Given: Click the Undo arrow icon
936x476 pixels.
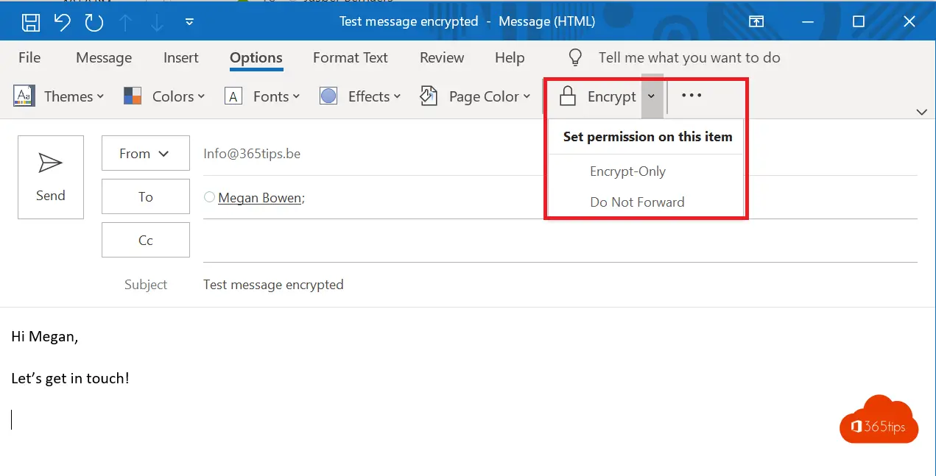Looking at the screenshot, I should click(63, 22).
